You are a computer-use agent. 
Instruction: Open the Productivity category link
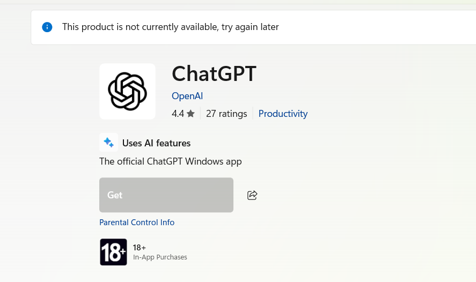coord(283,114)
